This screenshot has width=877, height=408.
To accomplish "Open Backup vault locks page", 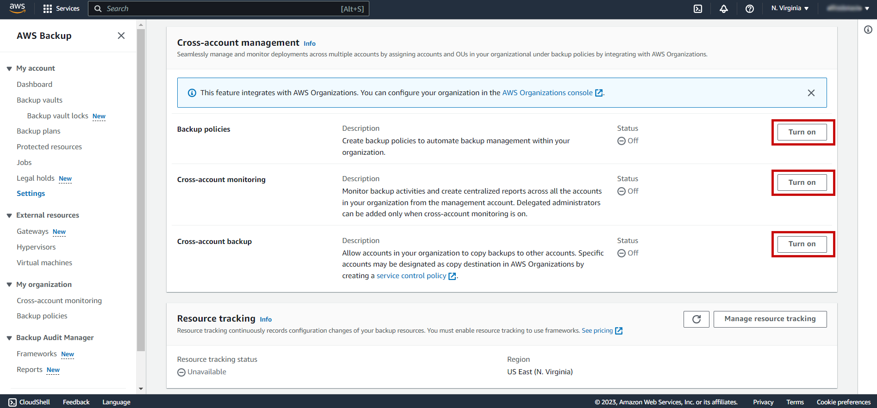I will 57,116.
